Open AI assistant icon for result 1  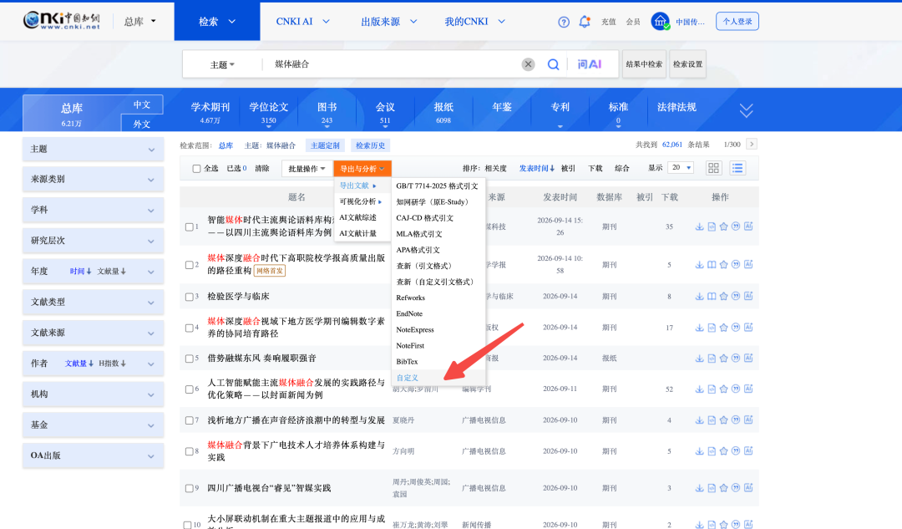click(748, 226)
